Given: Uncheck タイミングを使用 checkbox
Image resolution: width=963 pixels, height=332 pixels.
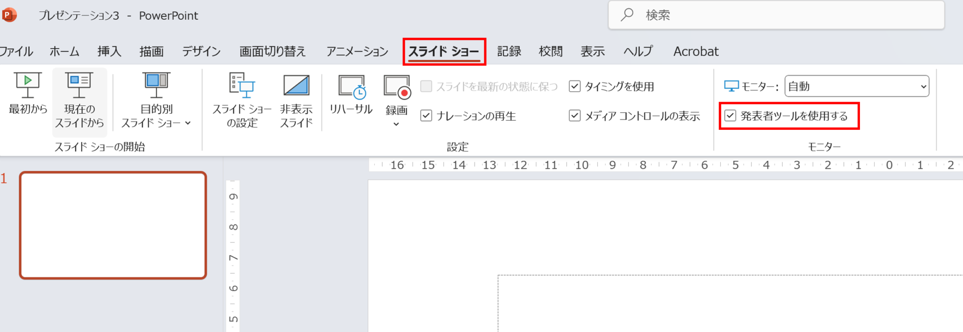Looking at the screenshot, I should pyautogui.click(x=575, y=87).
